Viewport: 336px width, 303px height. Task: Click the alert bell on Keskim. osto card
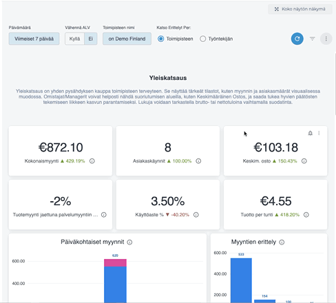coord(311,133)
